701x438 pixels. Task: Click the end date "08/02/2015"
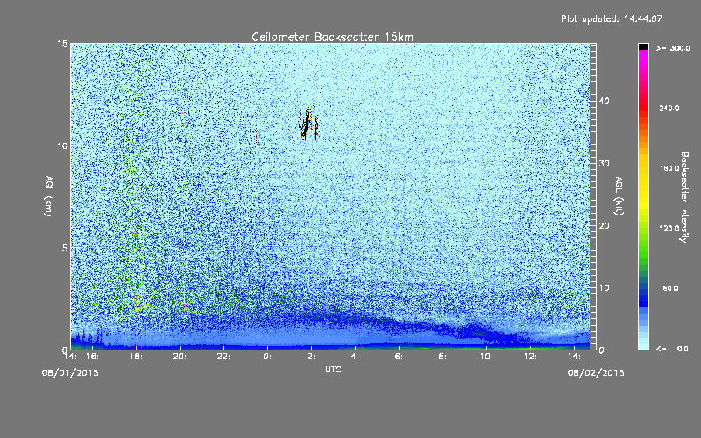596,373
